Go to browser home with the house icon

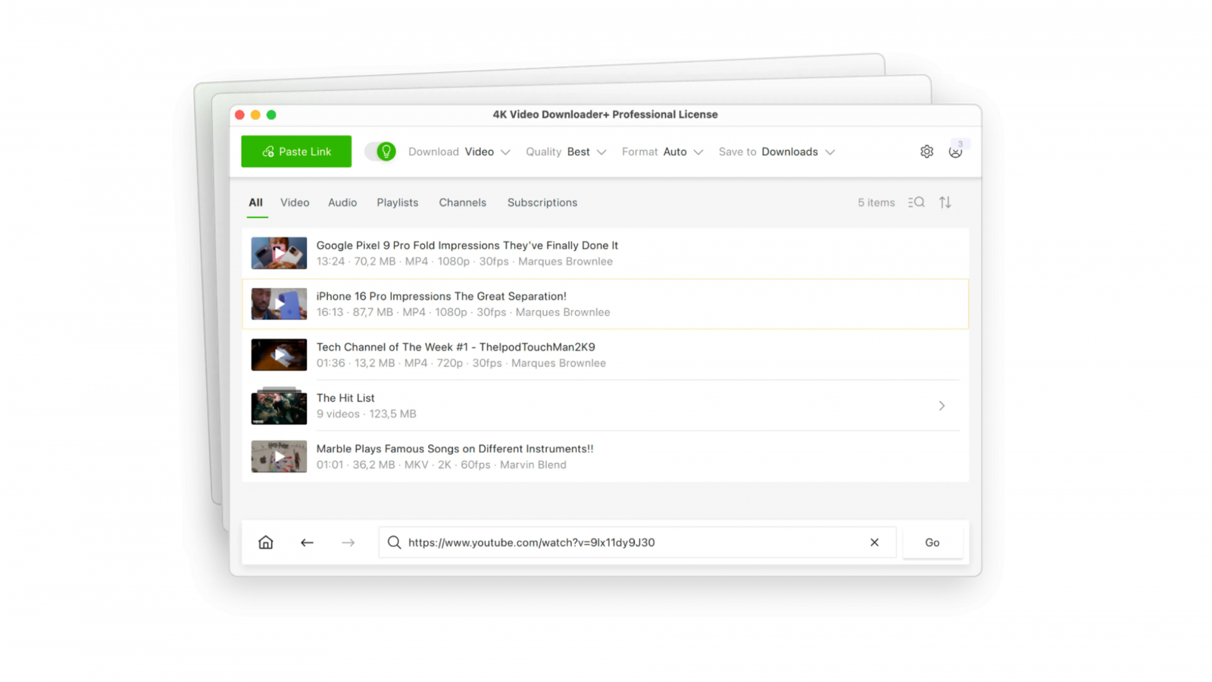click(x=266, y=543)
